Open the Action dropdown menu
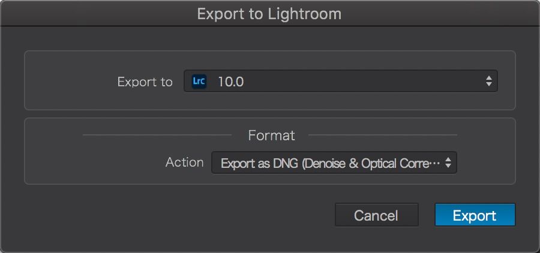Image resolution: width=540 pixels, height=253 pixels. (334, 162)
